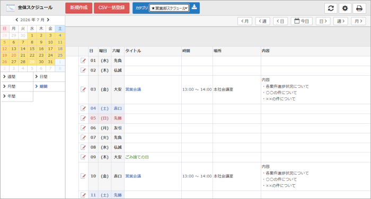Click the 土 weekday header in mini calendar
Viewport: 371px width, 199px height.
click(x=60, y=29)
